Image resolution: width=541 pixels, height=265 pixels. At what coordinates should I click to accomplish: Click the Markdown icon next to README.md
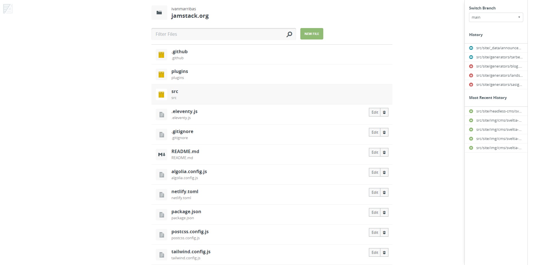point(161,154)
